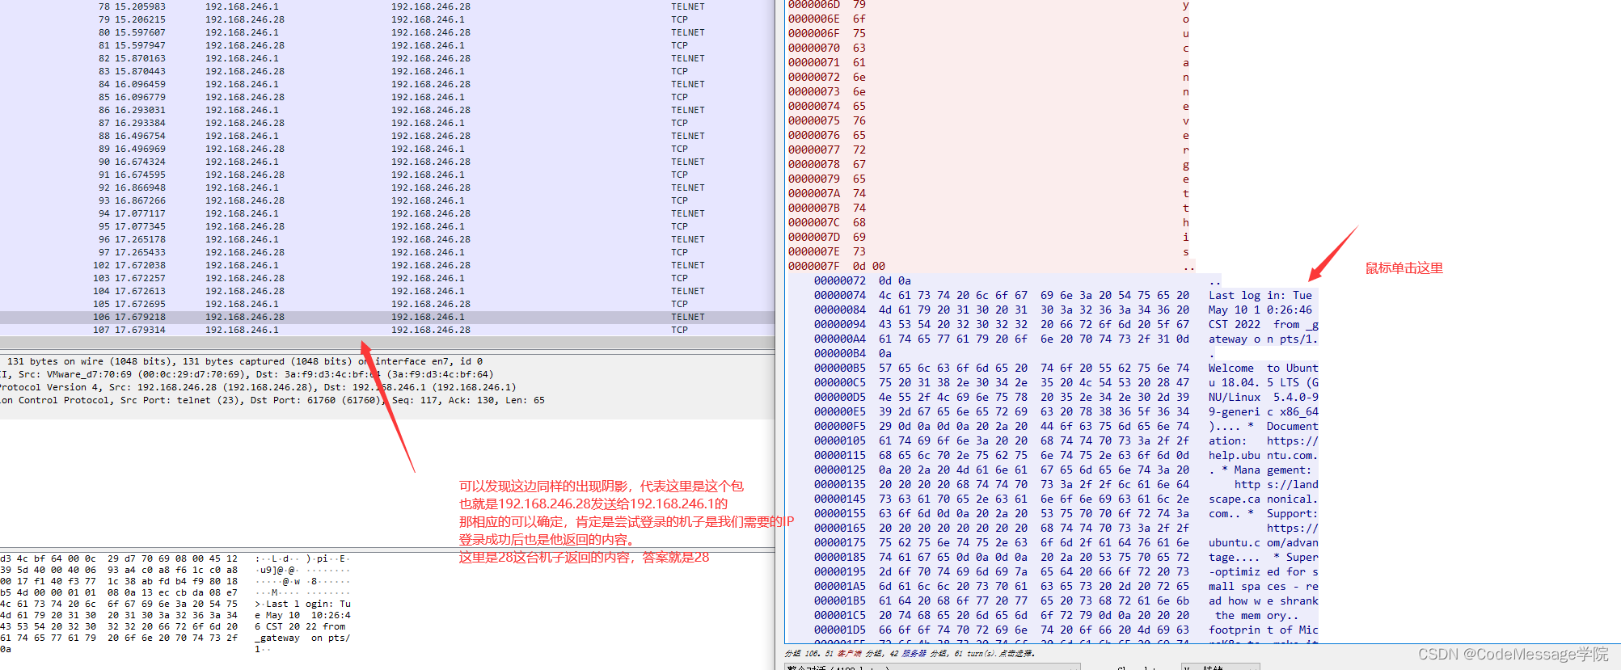Click the stream status line mentioning 61 turn(s)
The height and width of the screenshot is (670, 1621).
click(910, 653)
